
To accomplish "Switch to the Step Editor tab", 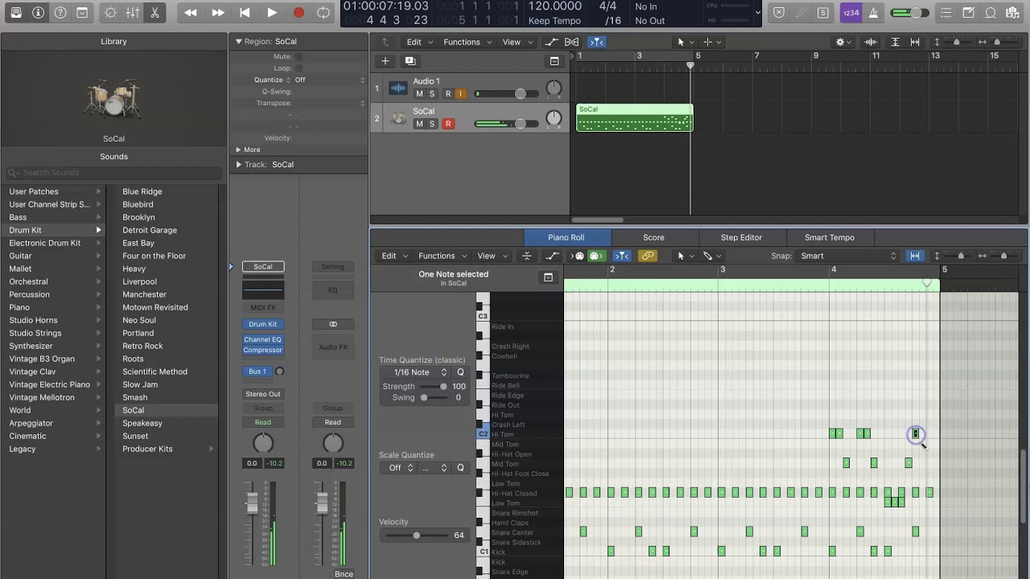I will tap(741, 237).
